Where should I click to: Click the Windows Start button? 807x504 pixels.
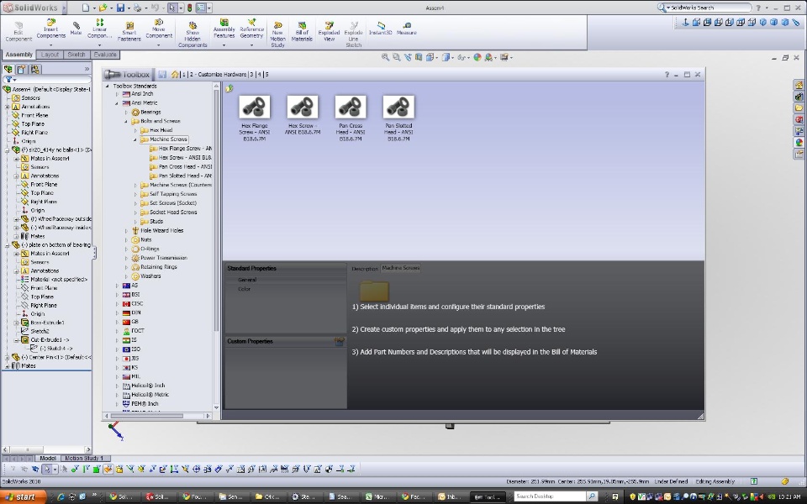(23, 496)
